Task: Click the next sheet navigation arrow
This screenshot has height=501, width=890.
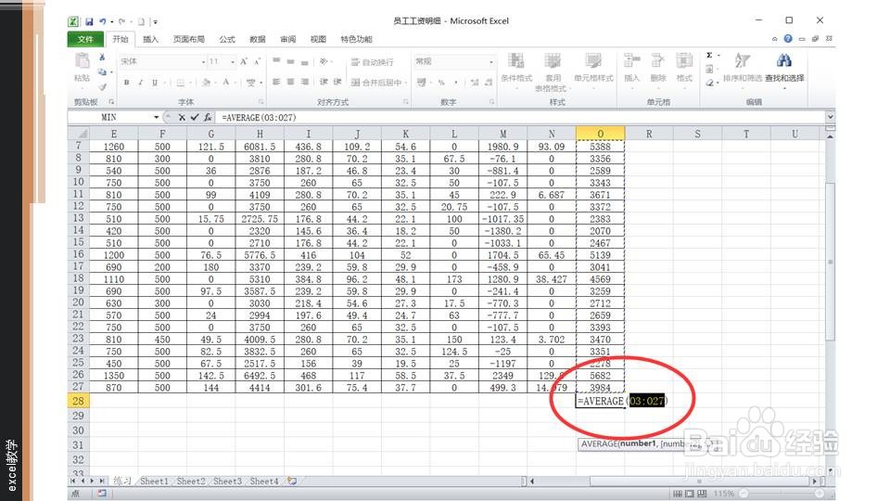Action: point(92,482)
